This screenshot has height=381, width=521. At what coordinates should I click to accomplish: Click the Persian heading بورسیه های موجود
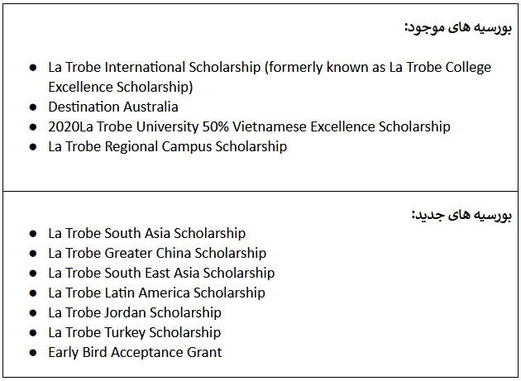pyautogui.click(x=458, y=27)
